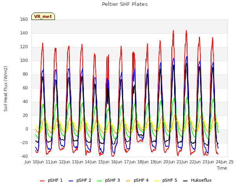Click the Jun 24 x-axis tick label
The width and height of the screenshot is (251, 188).
[x=215, y=162]
